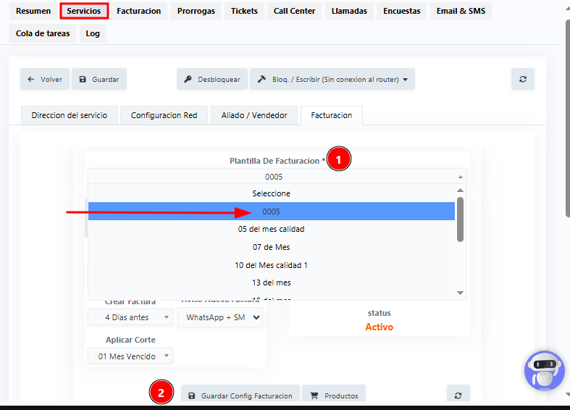
Task: Save with the Guardar floppy disk button
Action: click(x=99, y=80)
